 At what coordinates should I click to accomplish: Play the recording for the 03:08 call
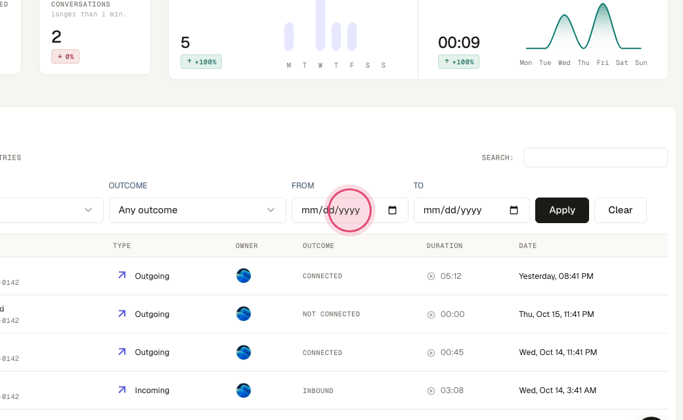[x=431, y=391]
